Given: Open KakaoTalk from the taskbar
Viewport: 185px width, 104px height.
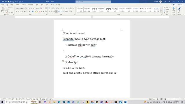Looking at the screenshot, I should coord(87,102).
